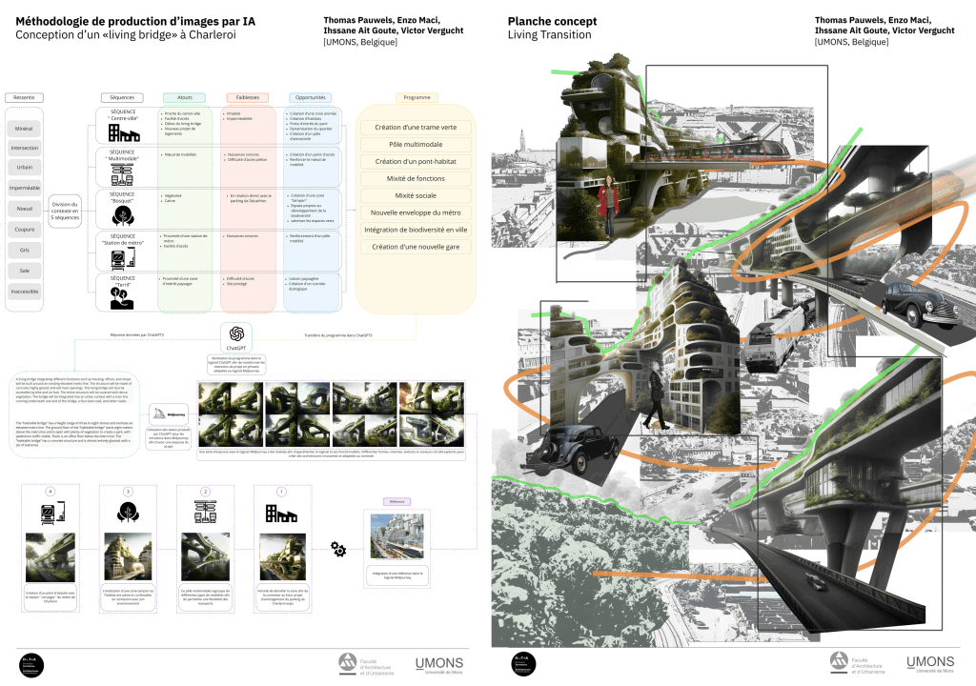Select the red Faiblesses column header
This screenshot has width=976, height=686.
(x=247, y=97)
